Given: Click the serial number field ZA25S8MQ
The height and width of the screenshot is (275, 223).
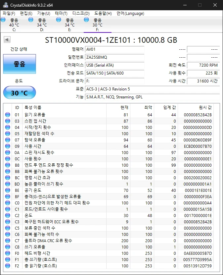Looking at the screenshot, I should [x=114, y=57].
